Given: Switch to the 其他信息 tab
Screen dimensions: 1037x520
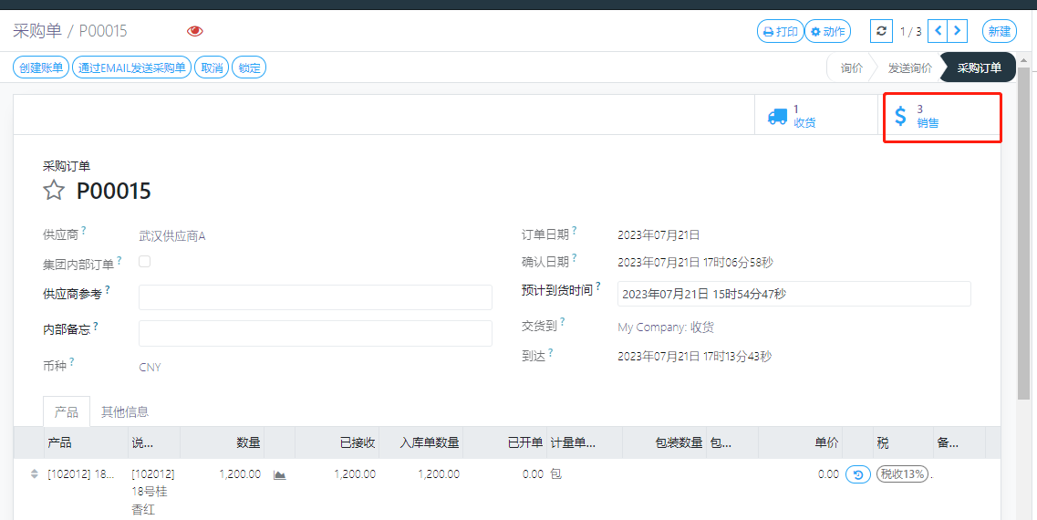Looking at the screenshot, I should click(125, 411).
